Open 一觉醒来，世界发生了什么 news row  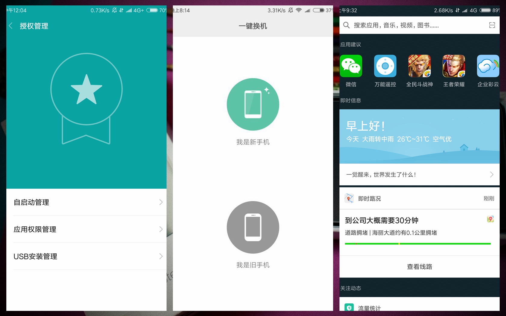420,175
